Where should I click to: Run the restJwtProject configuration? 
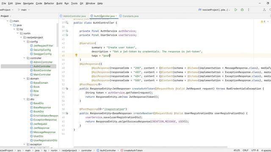[236, 10]
